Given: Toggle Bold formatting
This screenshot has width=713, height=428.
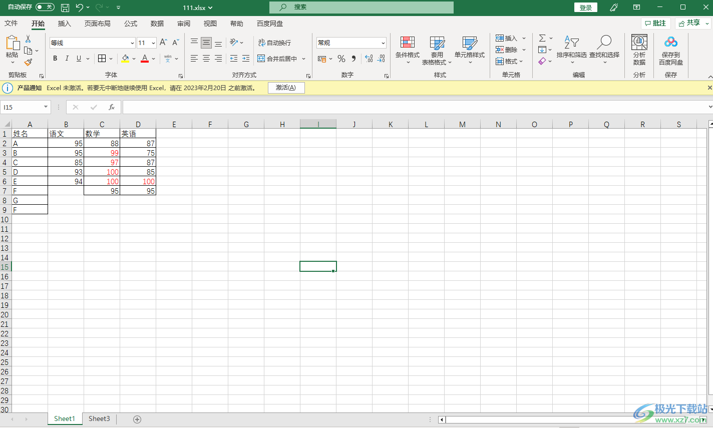Looking at the screenshot, I should 55,59.
